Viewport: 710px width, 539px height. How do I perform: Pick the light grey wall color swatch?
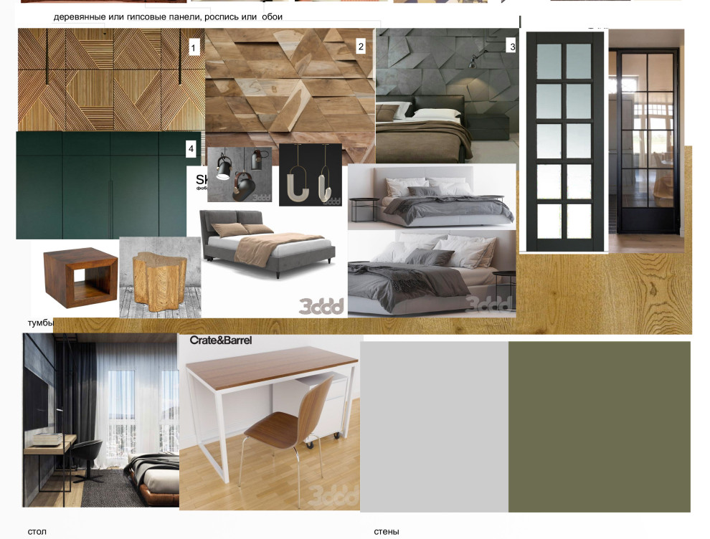tap(435, 426)
